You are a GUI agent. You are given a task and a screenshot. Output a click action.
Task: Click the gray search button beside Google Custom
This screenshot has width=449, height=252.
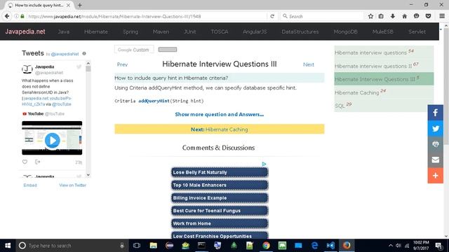coord(168,50)
